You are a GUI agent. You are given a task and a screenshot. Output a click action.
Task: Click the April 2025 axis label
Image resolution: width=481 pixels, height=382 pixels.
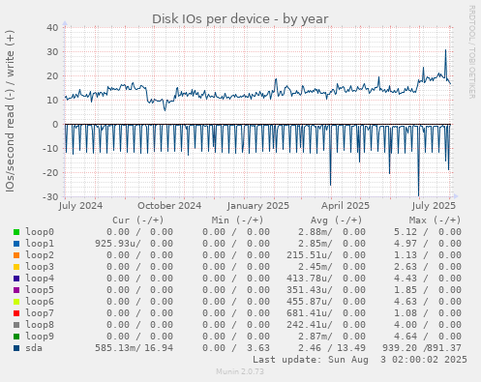coord(346,206)
